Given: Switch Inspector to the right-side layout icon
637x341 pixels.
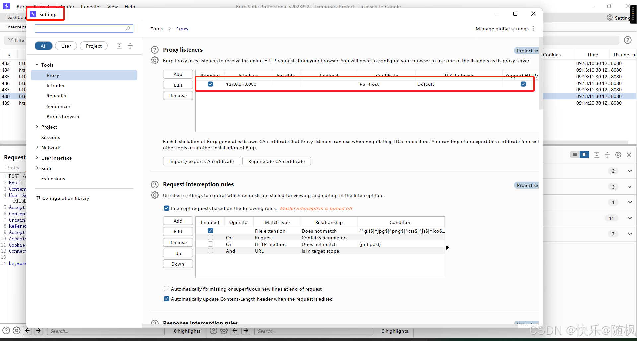Looking at the screenshot, I should pyautogui.click(x=584, y=154).
